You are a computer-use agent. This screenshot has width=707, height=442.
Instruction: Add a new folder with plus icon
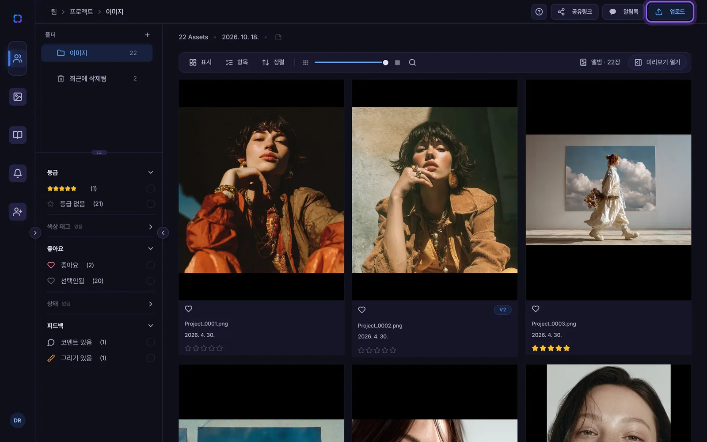147,35
